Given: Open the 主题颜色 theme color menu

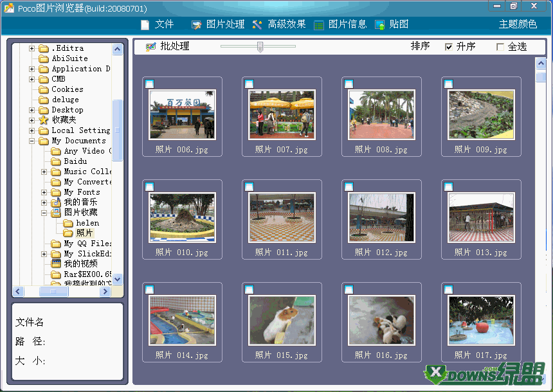Looking at the screenshot, I should pyautogui.click(x=518, y=24).
